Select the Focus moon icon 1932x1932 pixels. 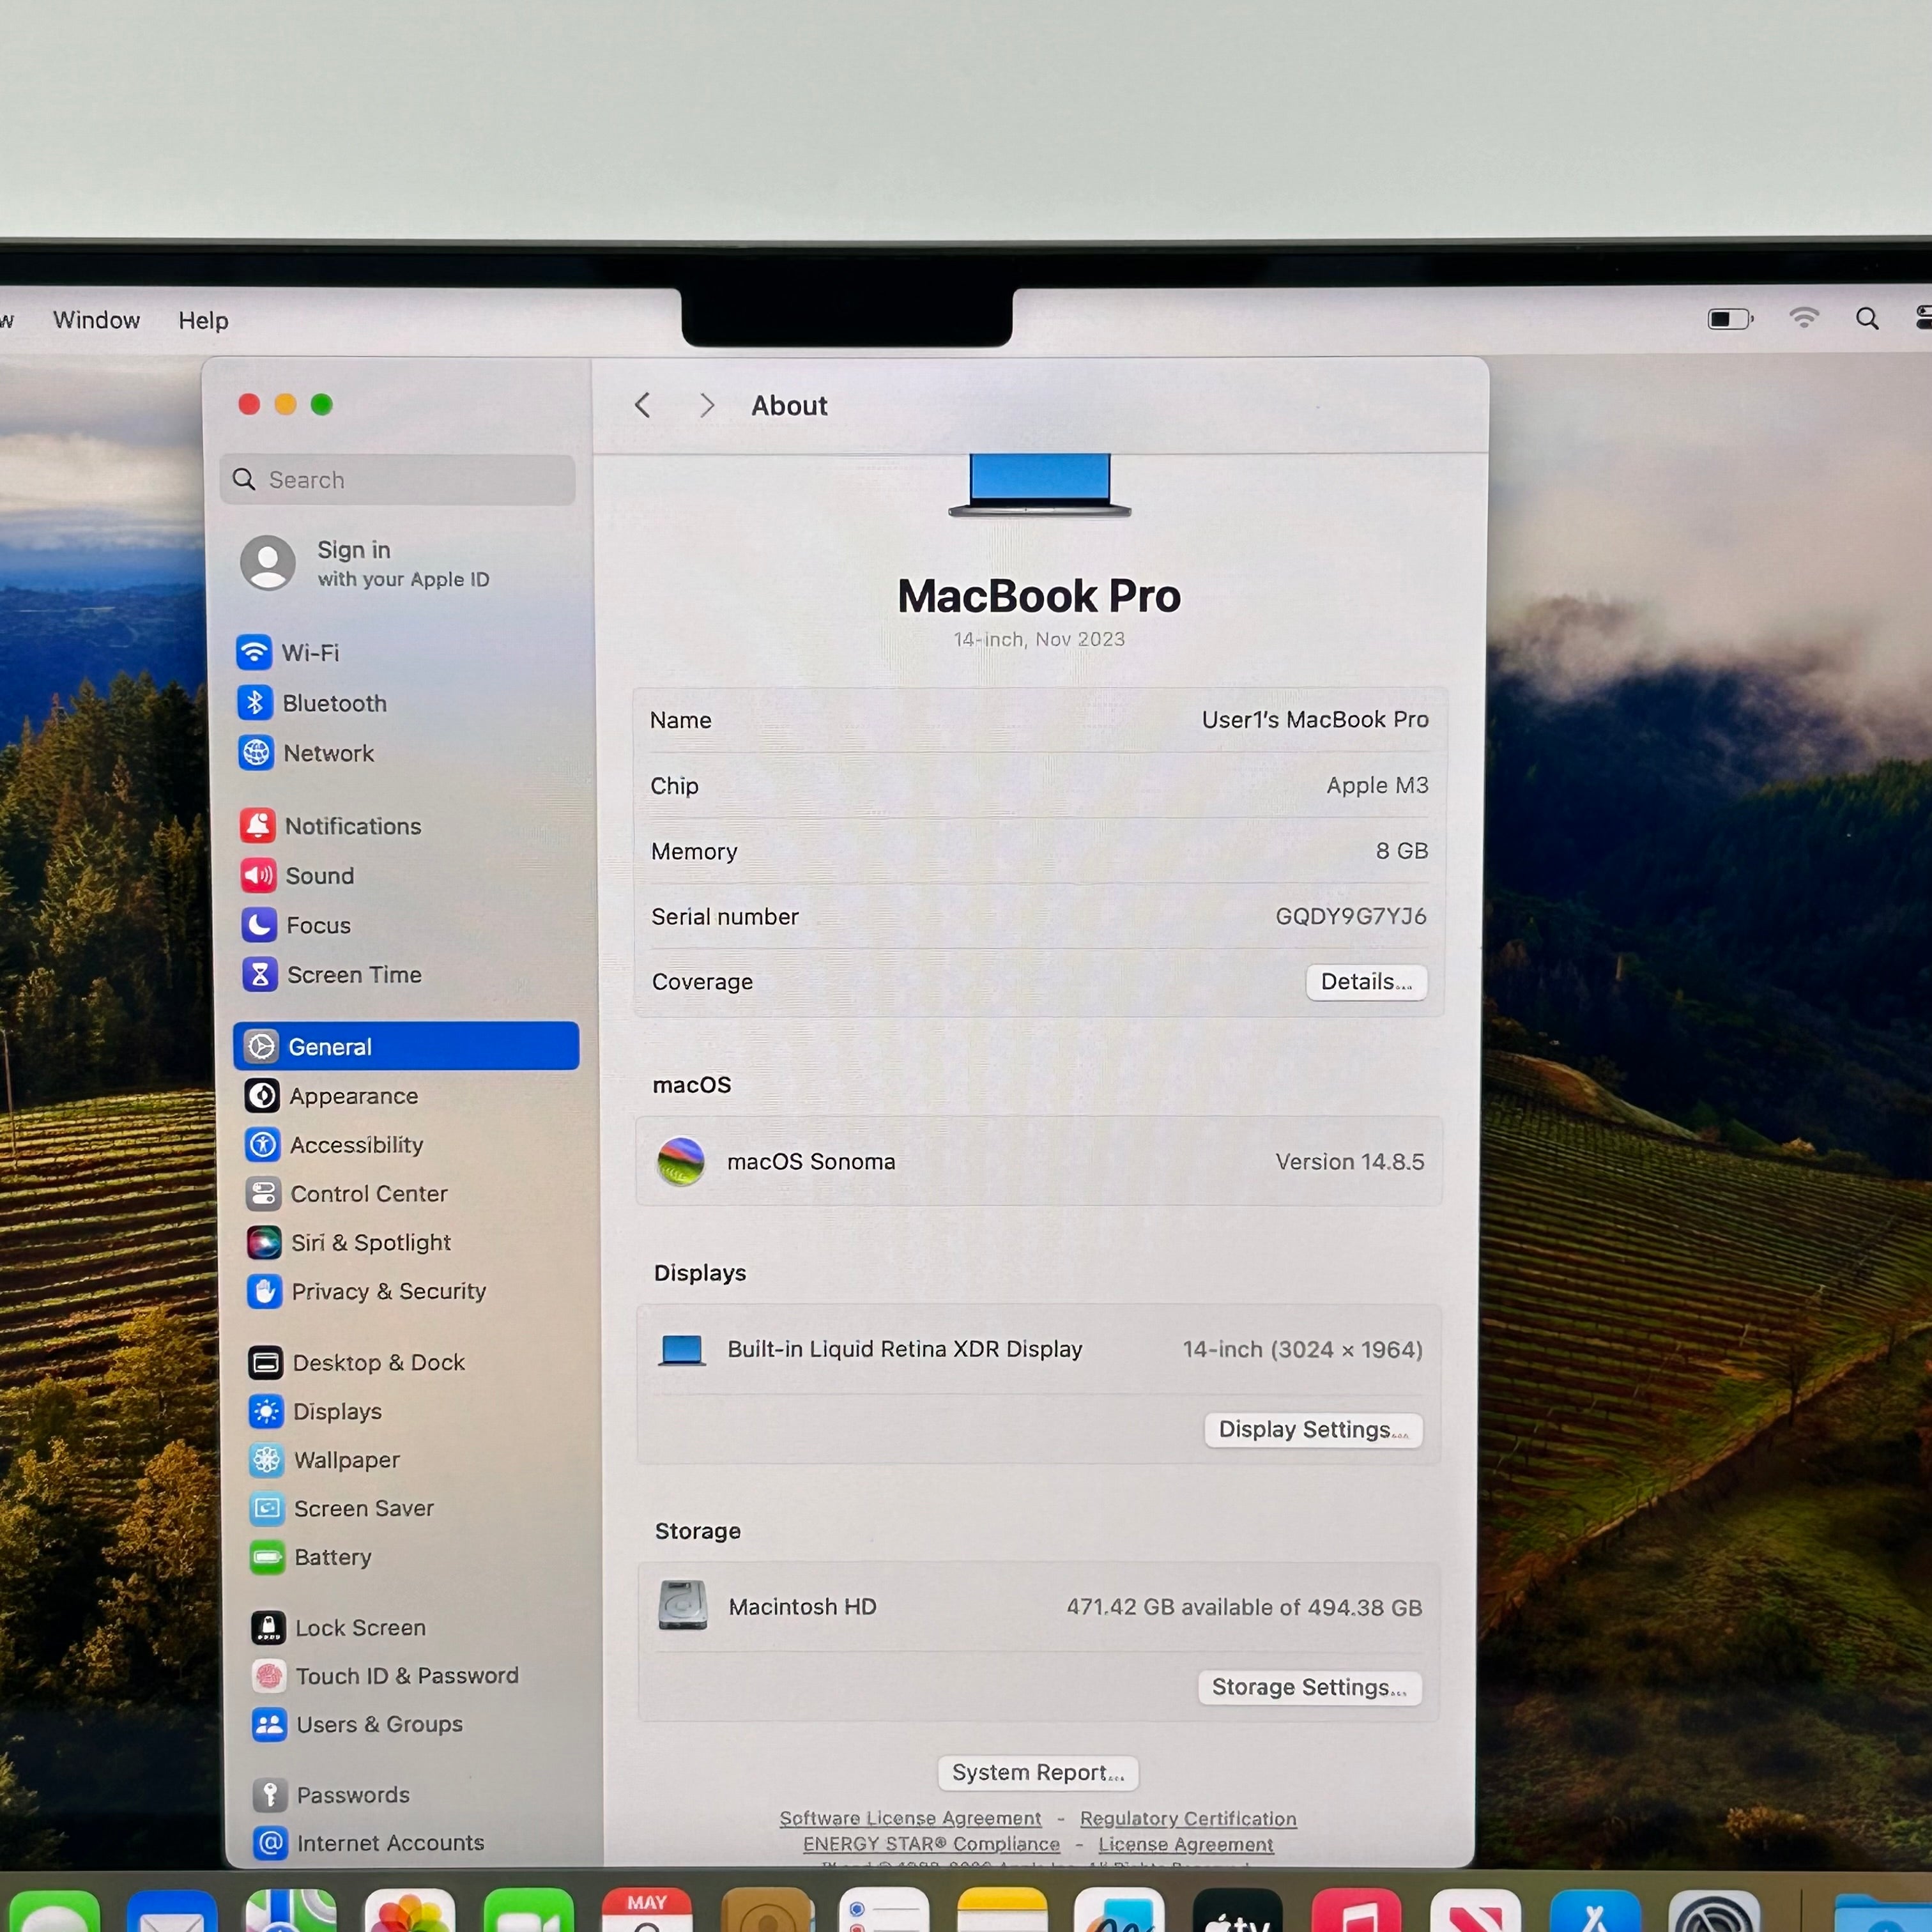[x=259, y=925]
